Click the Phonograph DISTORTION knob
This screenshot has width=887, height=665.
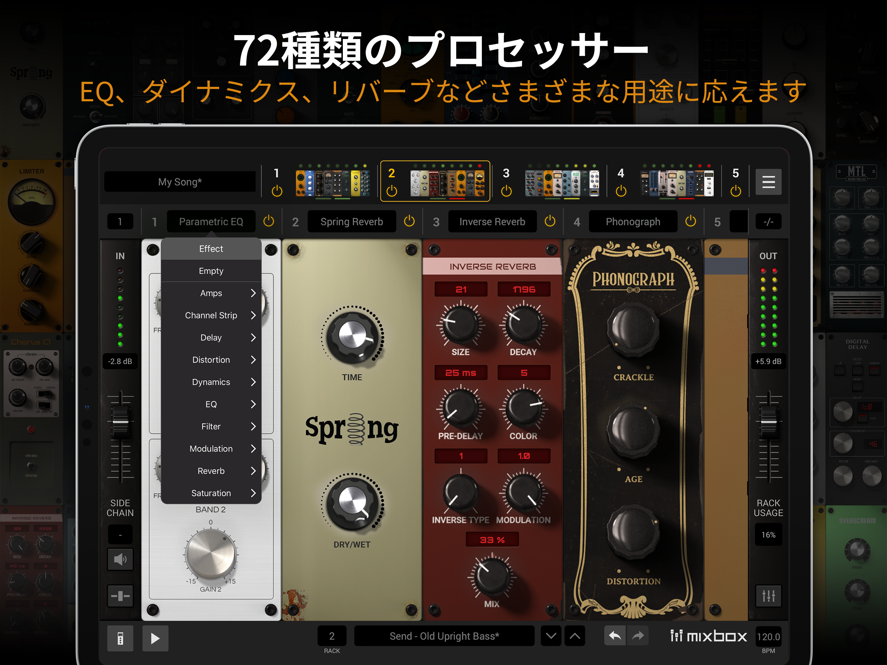pyautogui.click(x=633, y=532)
